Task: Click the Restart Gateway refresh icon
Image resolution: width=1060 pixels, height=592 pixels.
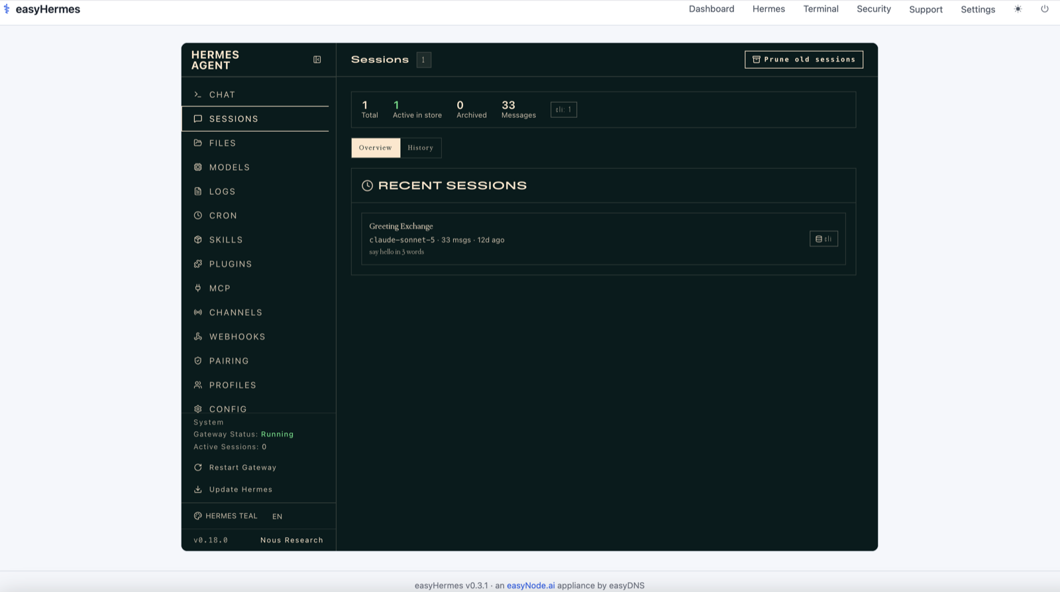Action: pyautogui.click(x=197, y=468)
